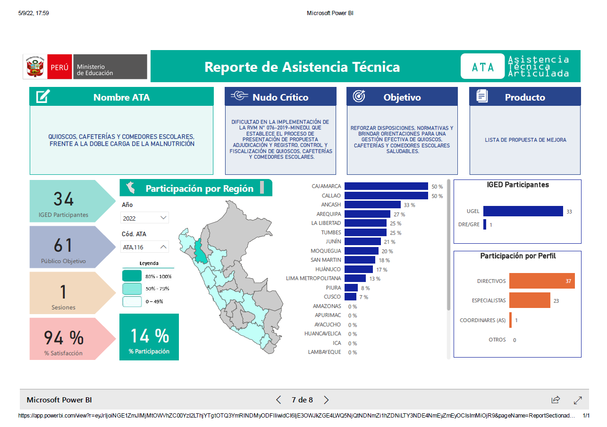The width and height of the screenshot is (607, 427).
Task: Click the COORDINARES (AS) bar
Action: pos(510,320)
